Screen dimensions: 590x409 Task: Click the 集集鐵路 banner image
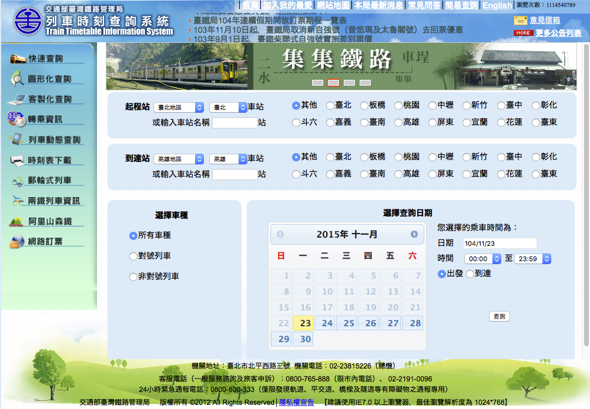pyautogui.click(x=341, y=66)
